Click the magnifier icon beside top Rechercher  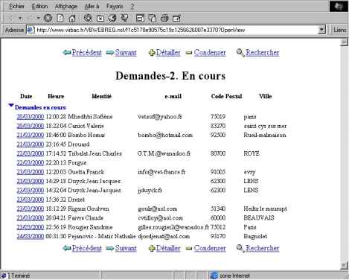point(240,53)
